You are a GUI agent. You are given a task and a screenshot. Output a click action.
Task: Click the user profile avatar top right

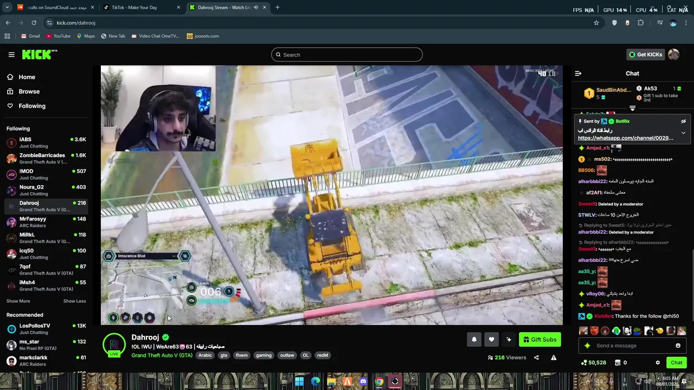pos(673,54)
